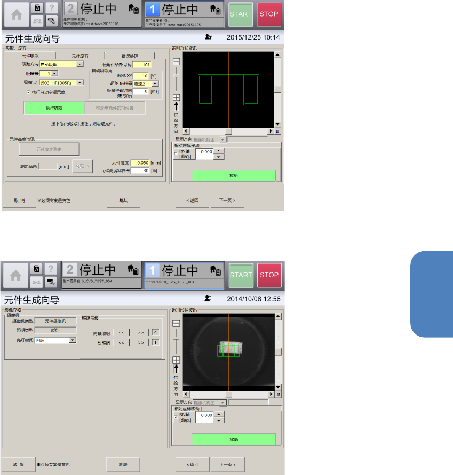This screenshot has height=475, width=453.
Task: Click the 'A' panel icon, 2014/10/08 screen
Action: pos(37,269)
